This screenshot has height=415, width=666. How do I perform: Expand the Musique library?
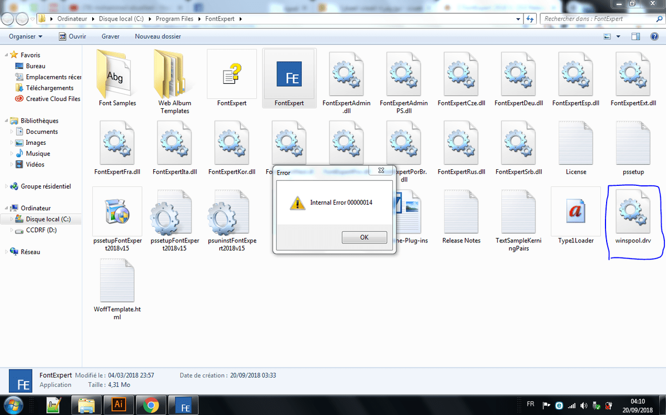(12, 154)
